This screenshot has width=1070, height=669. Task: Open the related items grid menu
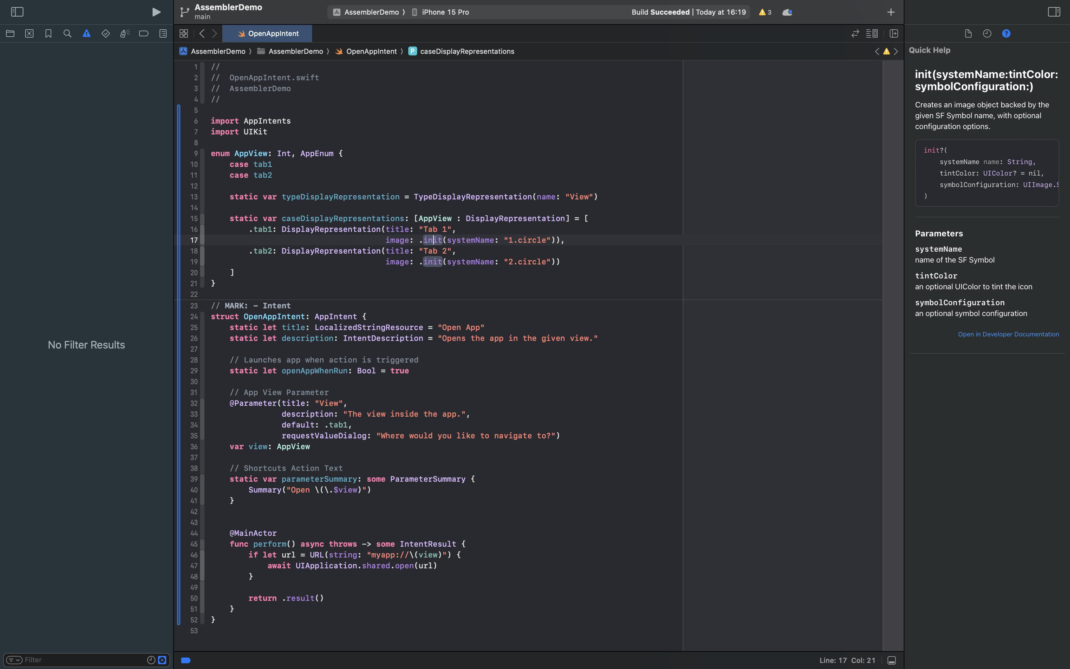point(184,34)
